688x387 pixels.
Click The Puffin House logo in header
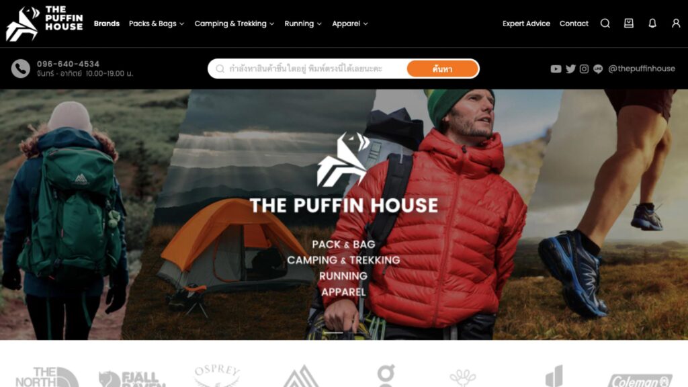(x=44, y=24)
